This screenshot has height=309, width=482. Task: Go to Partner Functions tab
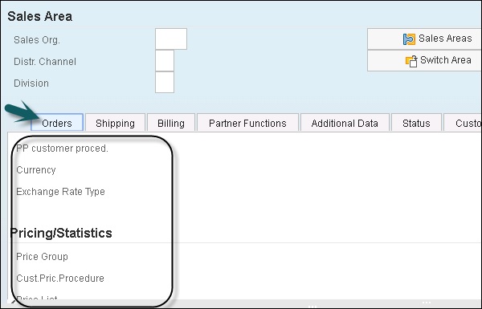247,123
